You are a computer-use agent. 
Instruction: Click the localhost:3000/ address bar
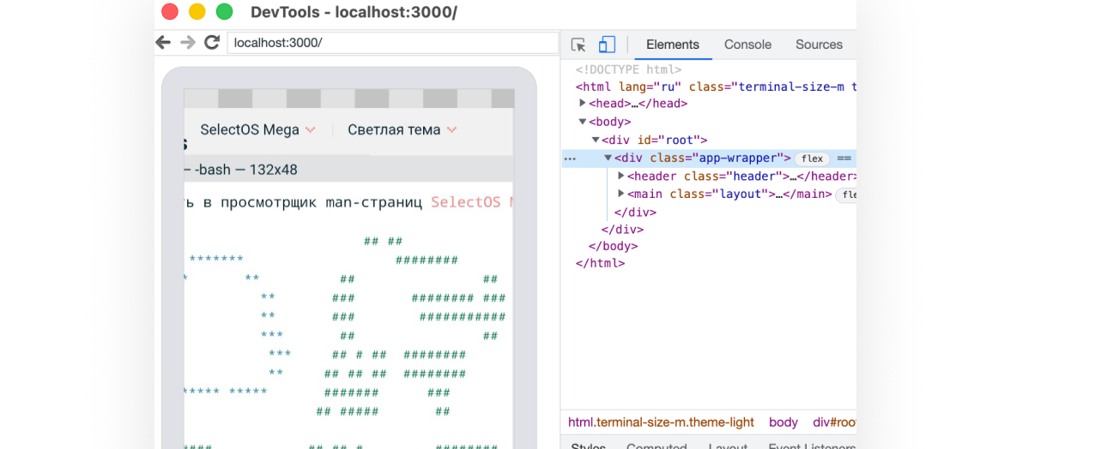click(393, 43)
